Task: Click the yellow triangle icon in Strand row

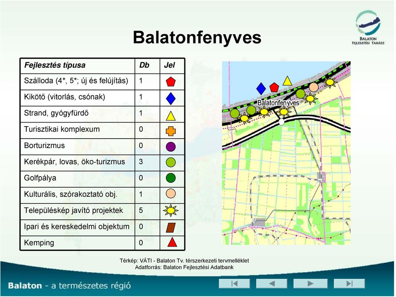Action: click(x=171, y=116)
